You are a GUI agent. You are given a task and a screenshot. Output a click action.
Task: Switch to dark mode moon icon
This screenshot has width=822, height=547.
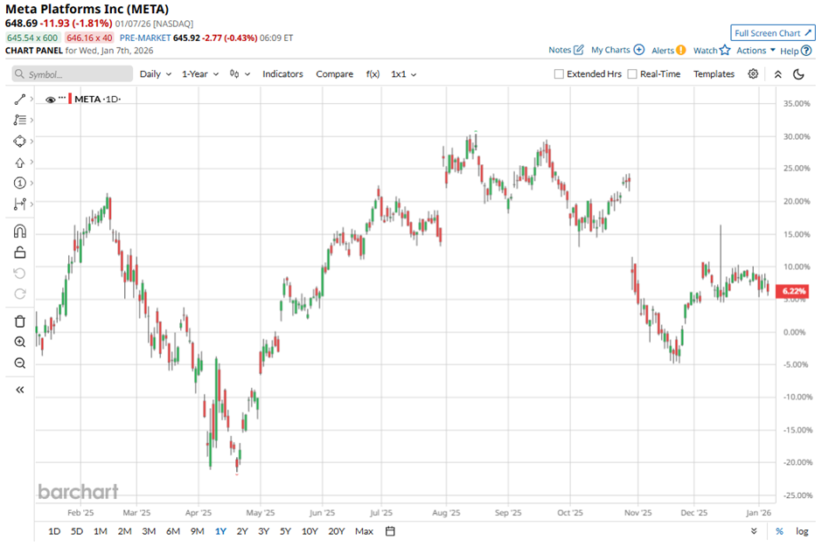(798, 74)
